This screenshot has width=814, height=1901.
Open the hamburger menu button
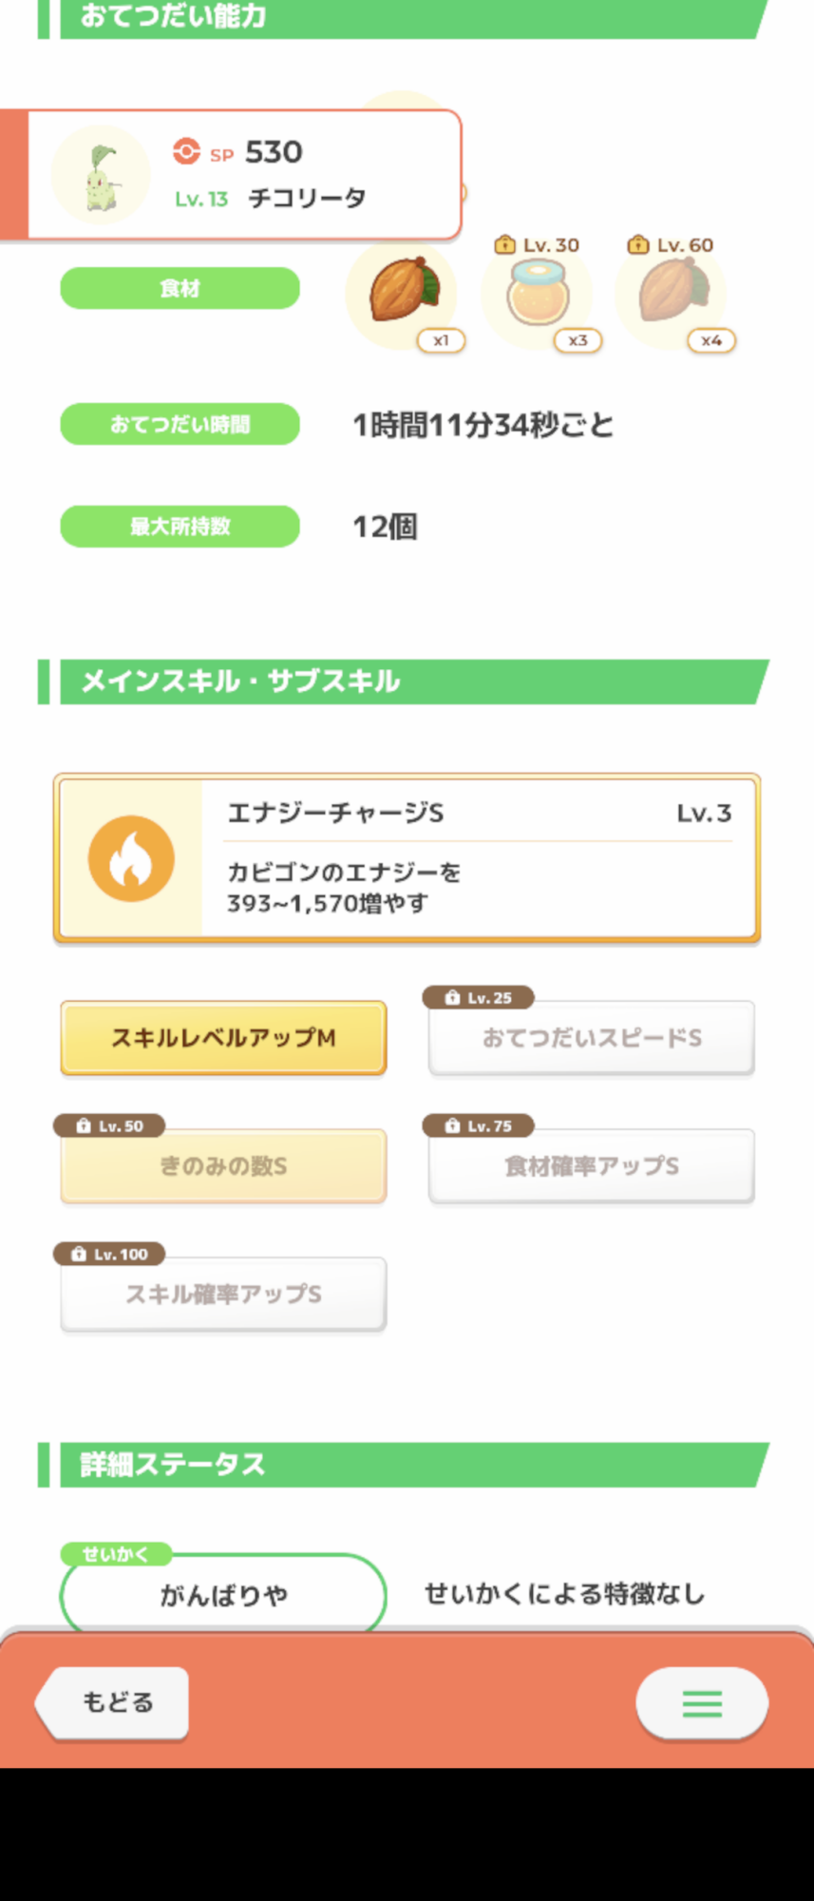point(702,1703)
